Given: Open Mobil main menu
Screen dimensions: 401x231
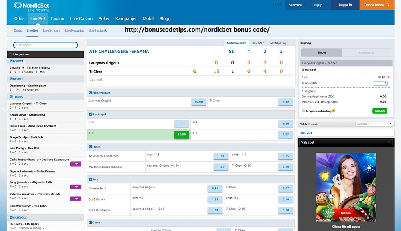Looking at the screenshot, I should point(148,19).
